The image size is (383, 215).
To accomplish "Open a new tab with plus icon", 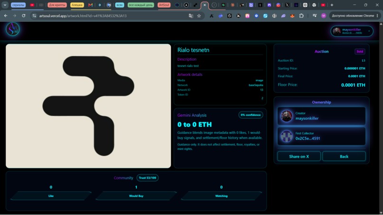I will point(332,5).
